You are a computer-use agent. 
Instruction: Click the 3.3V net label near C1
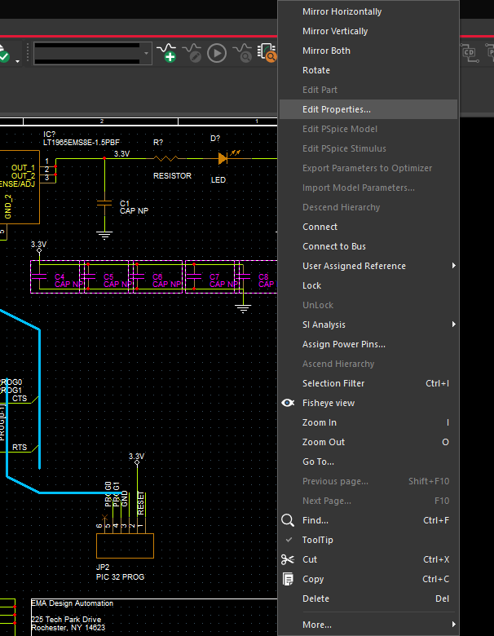click(121, 154)
